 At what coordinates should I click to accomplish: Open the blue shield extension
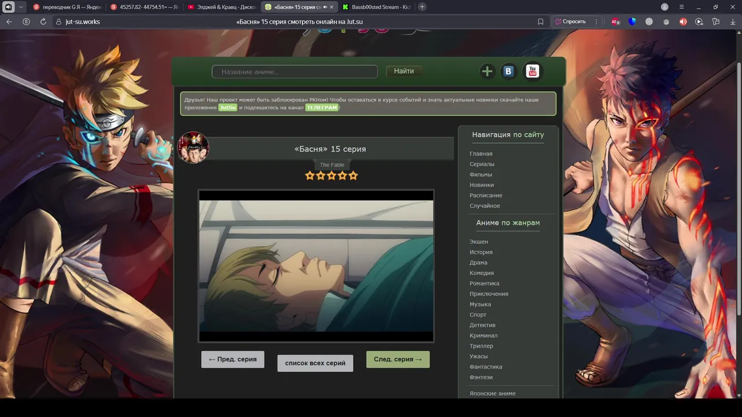pos(632,21)
